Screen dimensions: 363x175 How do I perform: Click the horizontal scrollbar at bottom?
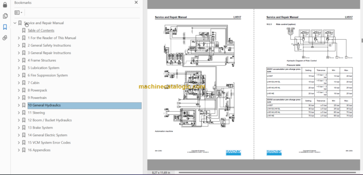pos(267,173)
